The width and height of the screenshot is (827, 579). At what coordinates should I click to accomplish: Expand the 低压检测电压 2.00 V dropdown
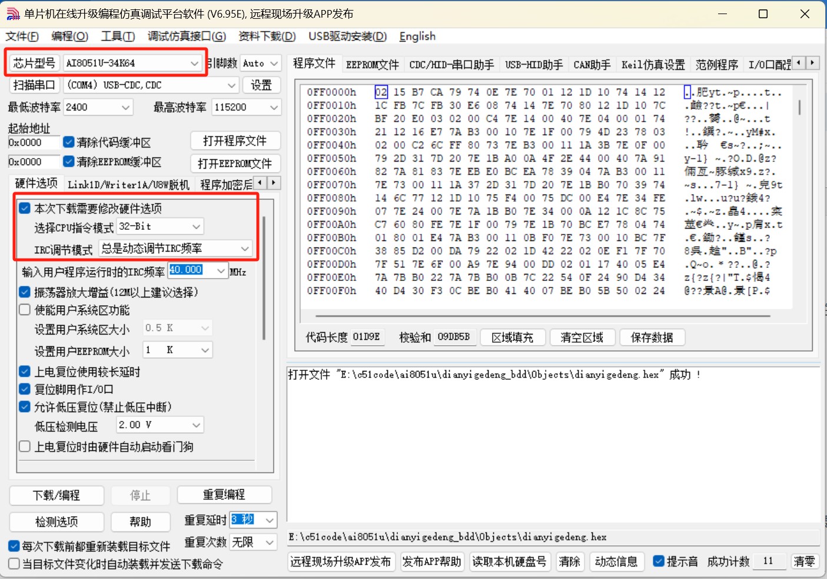click(197, 425)
